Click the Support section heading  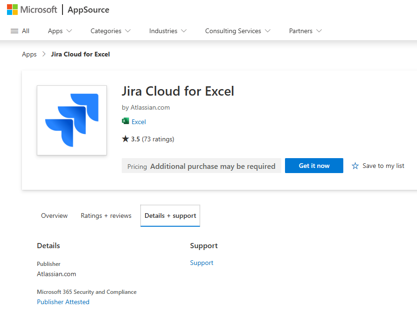(204, 246)
